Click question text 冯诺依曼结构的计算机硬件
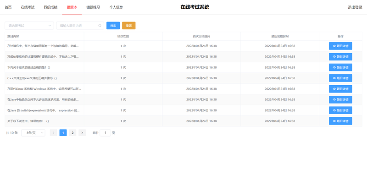 click(43, 56)
